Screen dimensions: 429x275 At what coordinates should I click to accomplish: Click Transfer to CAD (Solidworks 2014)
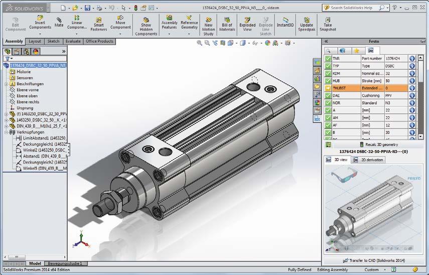[x=374, y=260]
